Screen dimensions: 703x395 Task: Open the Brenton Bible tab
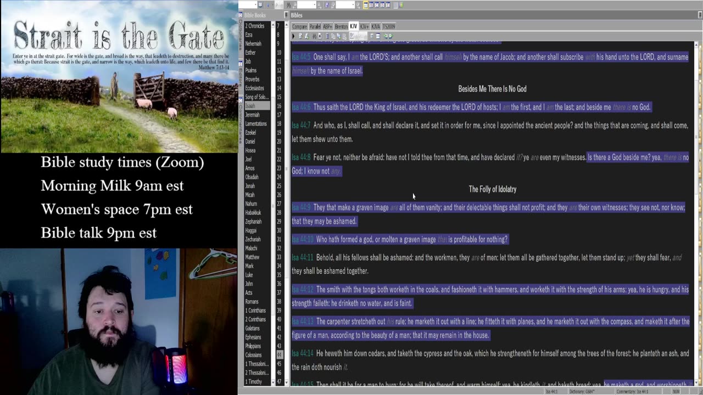pos(341,26)
